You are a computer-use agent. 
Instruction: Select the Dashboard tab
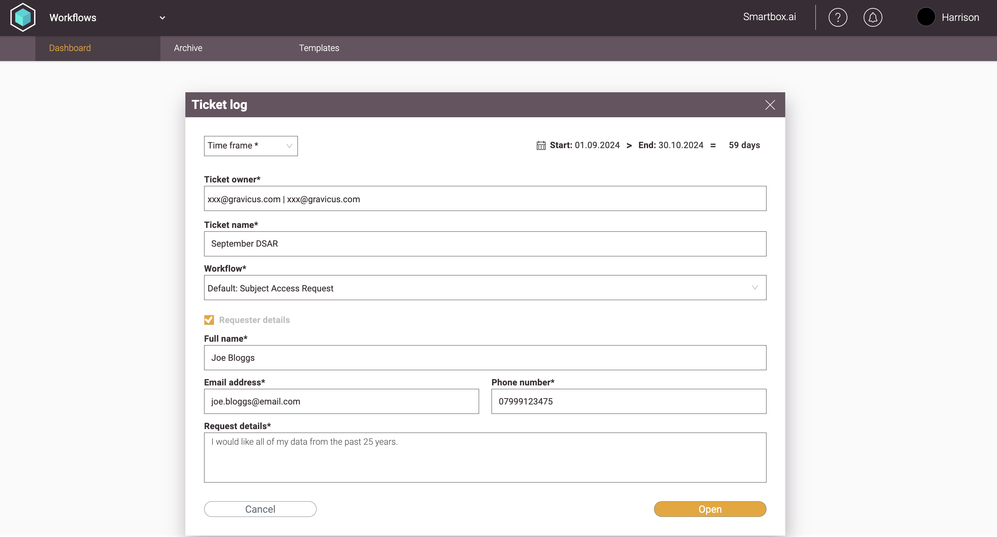click(x=70, y=48)
